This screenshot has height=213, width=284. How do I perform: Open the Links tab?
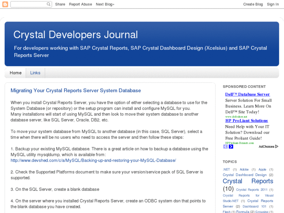click(35, 73)
